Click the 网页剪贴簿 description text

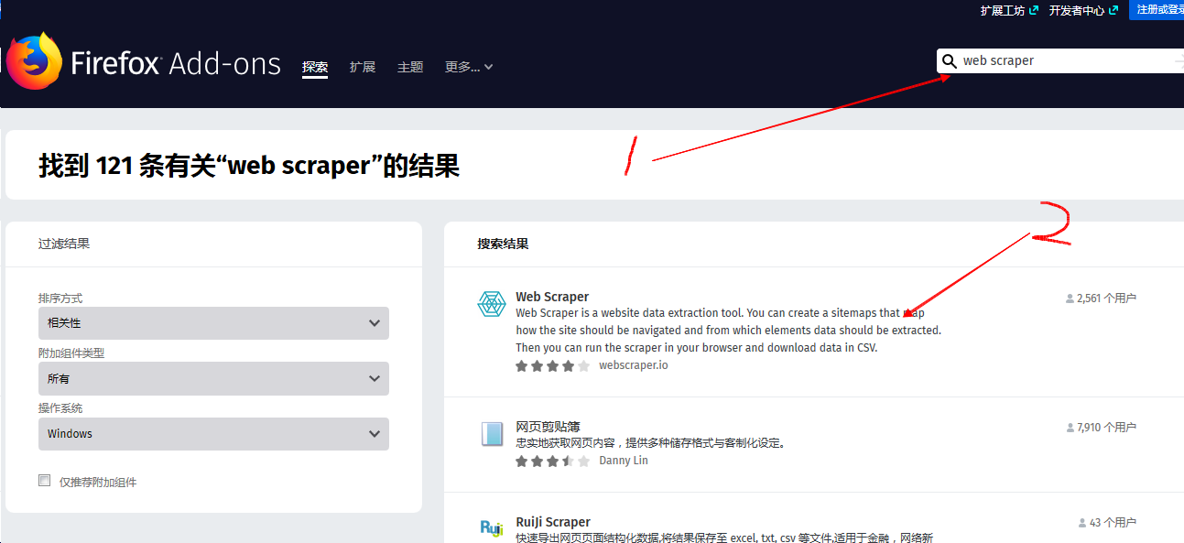click(650, 443)
